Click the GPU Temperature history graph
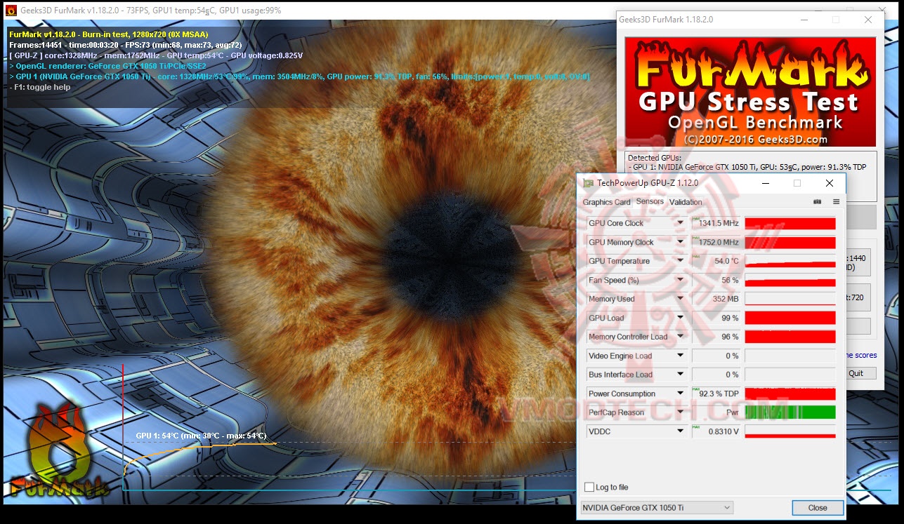 point(790,261)
